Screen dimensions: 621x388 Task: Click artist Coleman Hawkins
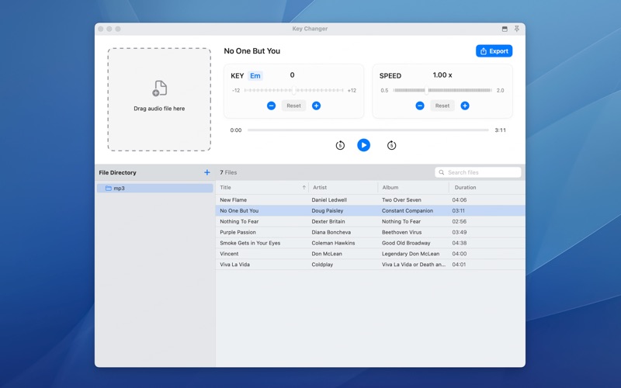(333, 243)
